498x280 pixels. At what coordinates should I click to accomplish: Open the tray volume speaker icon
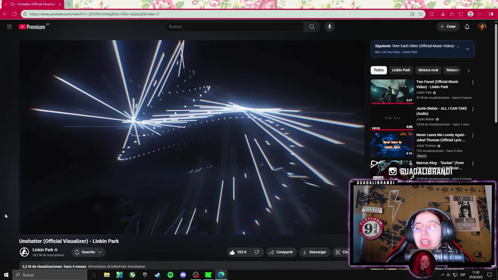coord(449,275)
